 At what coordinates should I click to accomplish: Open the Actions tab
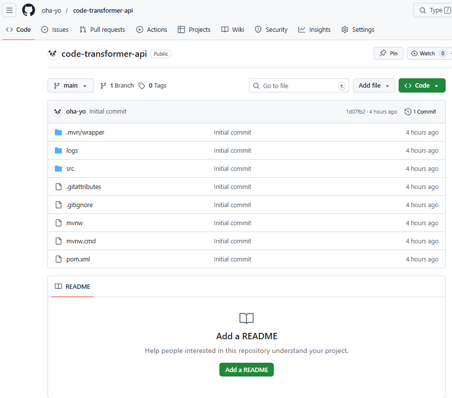click(152, 30)
